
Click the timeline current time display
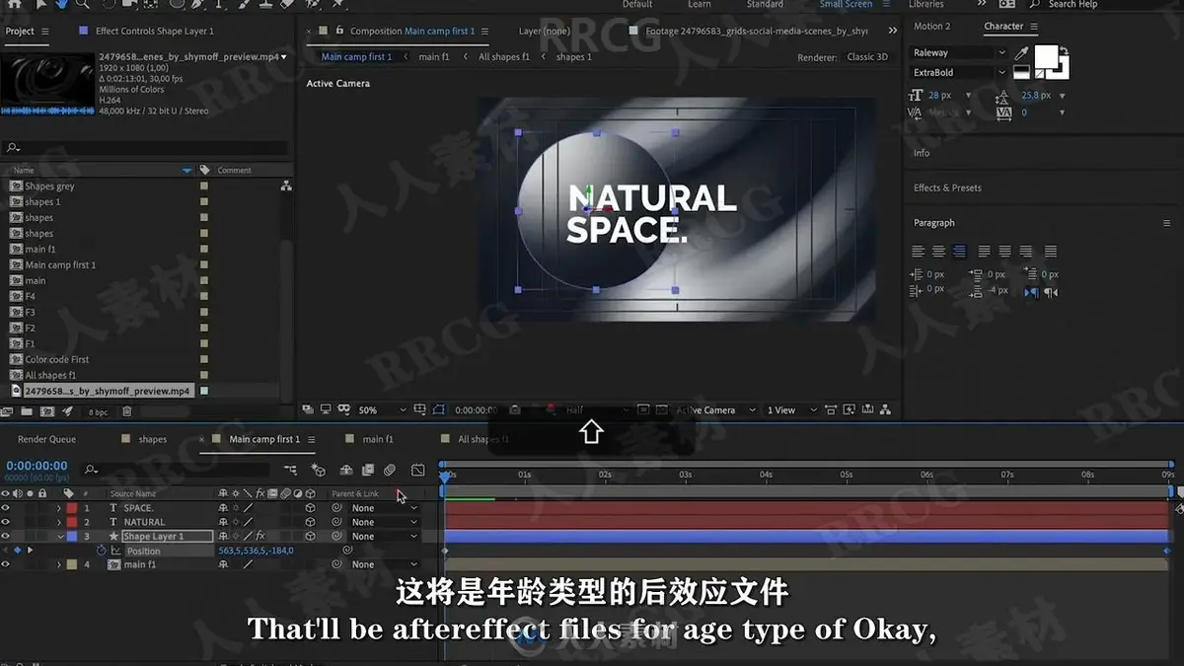click(x=37, y=466)
